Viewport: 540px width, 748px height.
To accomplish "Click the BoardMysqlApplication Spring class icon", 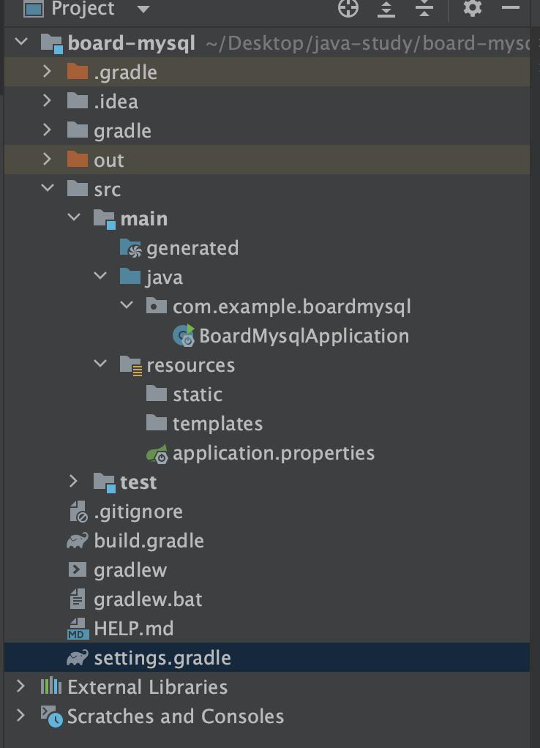I will point(184,335).
